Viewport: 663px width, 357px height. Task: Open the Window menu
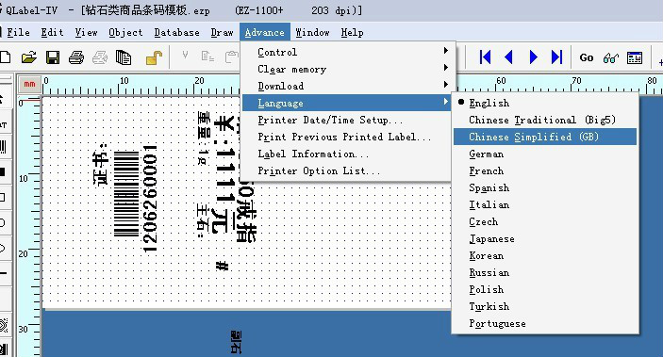click(x=312, y=33)
